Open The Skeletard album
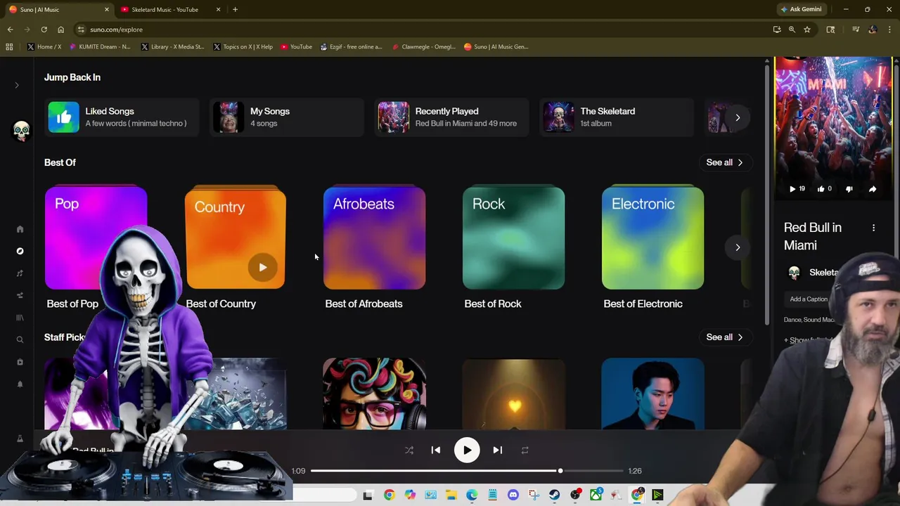Screen dimensions: 900x506 click(x=617, y=117)
